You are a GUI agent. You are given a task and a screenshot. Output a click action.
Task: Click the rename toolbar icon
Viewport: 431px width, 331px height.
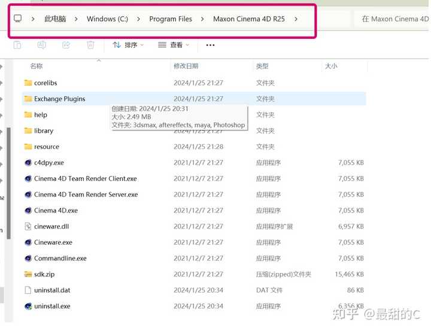(x=41, y=44)
